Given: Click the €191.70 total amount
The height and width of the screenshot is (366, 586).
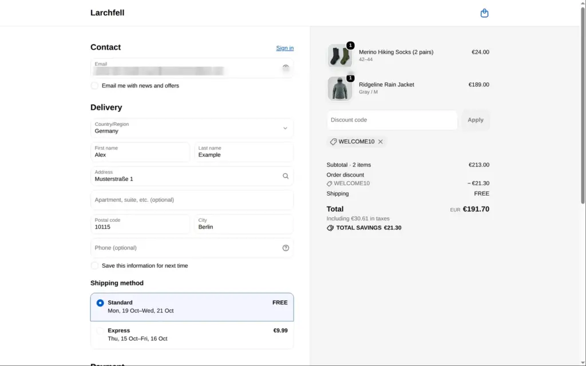Looking at the screenshot, I should (x=476, y=209).
